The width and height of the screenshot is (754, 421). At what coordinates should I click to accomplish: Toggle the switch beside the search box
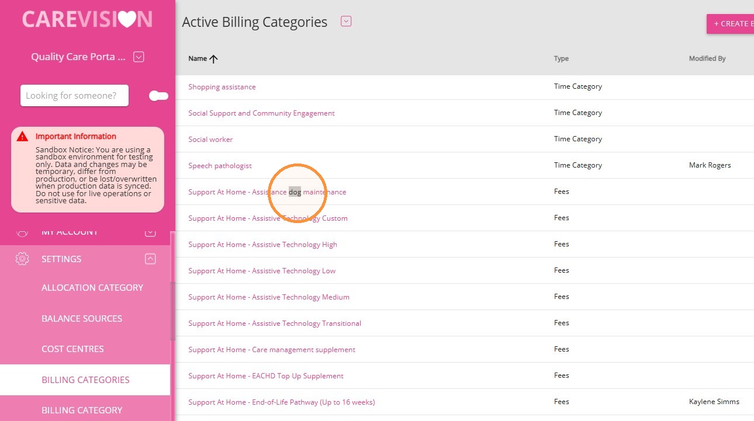click(x=158, y=96)
